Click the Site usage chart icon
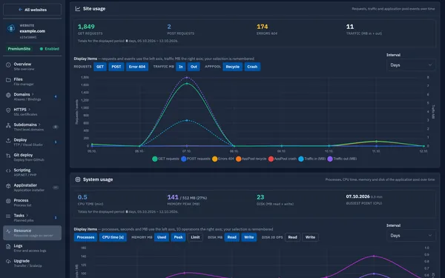This screenshot has height=278, width=445. [77, 9]
